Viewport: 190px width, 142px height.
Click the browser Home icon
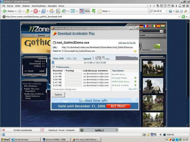pyautogui.click(x=51, y=11)
